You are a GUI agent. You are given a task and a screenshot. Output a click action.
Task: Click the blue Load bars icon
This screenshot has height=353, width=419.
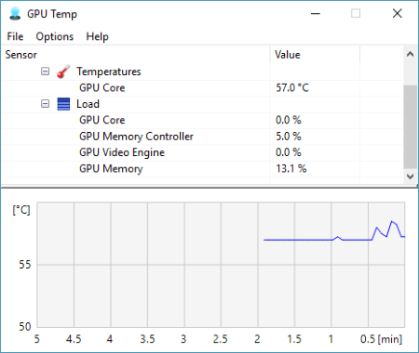point(63,104)
